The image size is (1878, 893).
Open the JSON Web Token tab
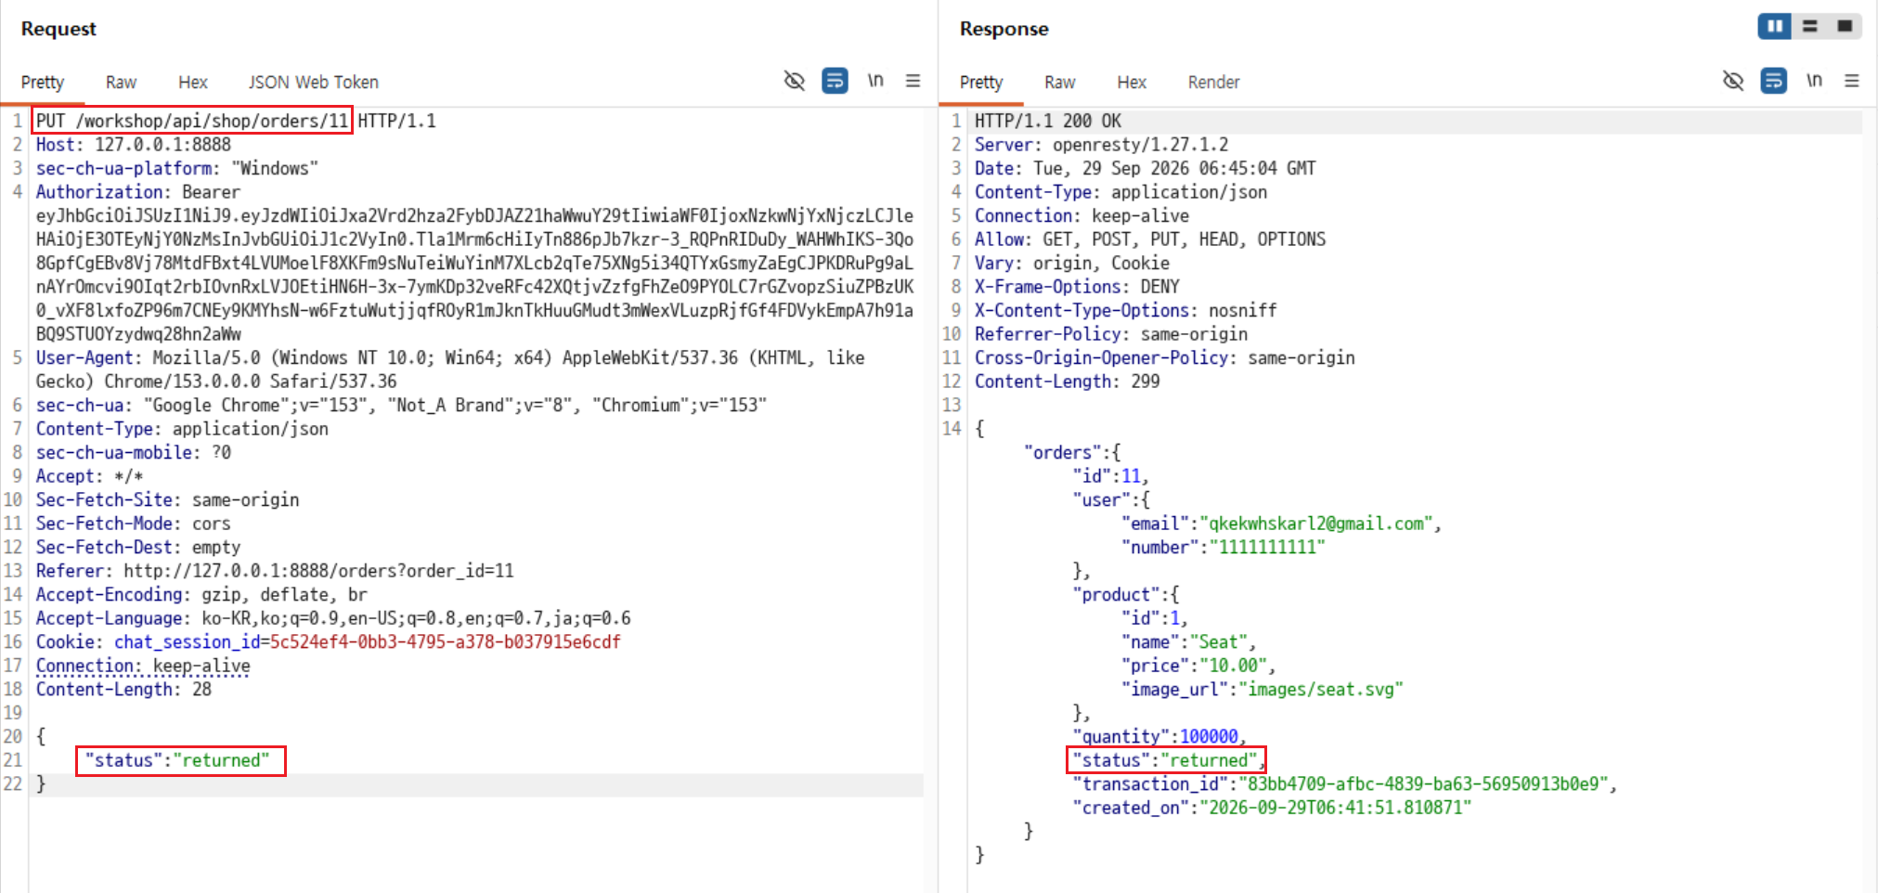314,83
